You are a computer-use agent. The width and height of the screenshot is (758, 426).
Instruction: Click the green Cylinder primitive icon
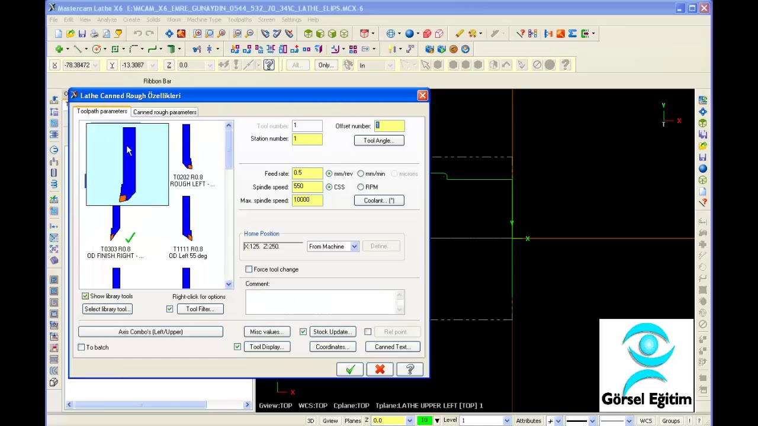[171, 49]
